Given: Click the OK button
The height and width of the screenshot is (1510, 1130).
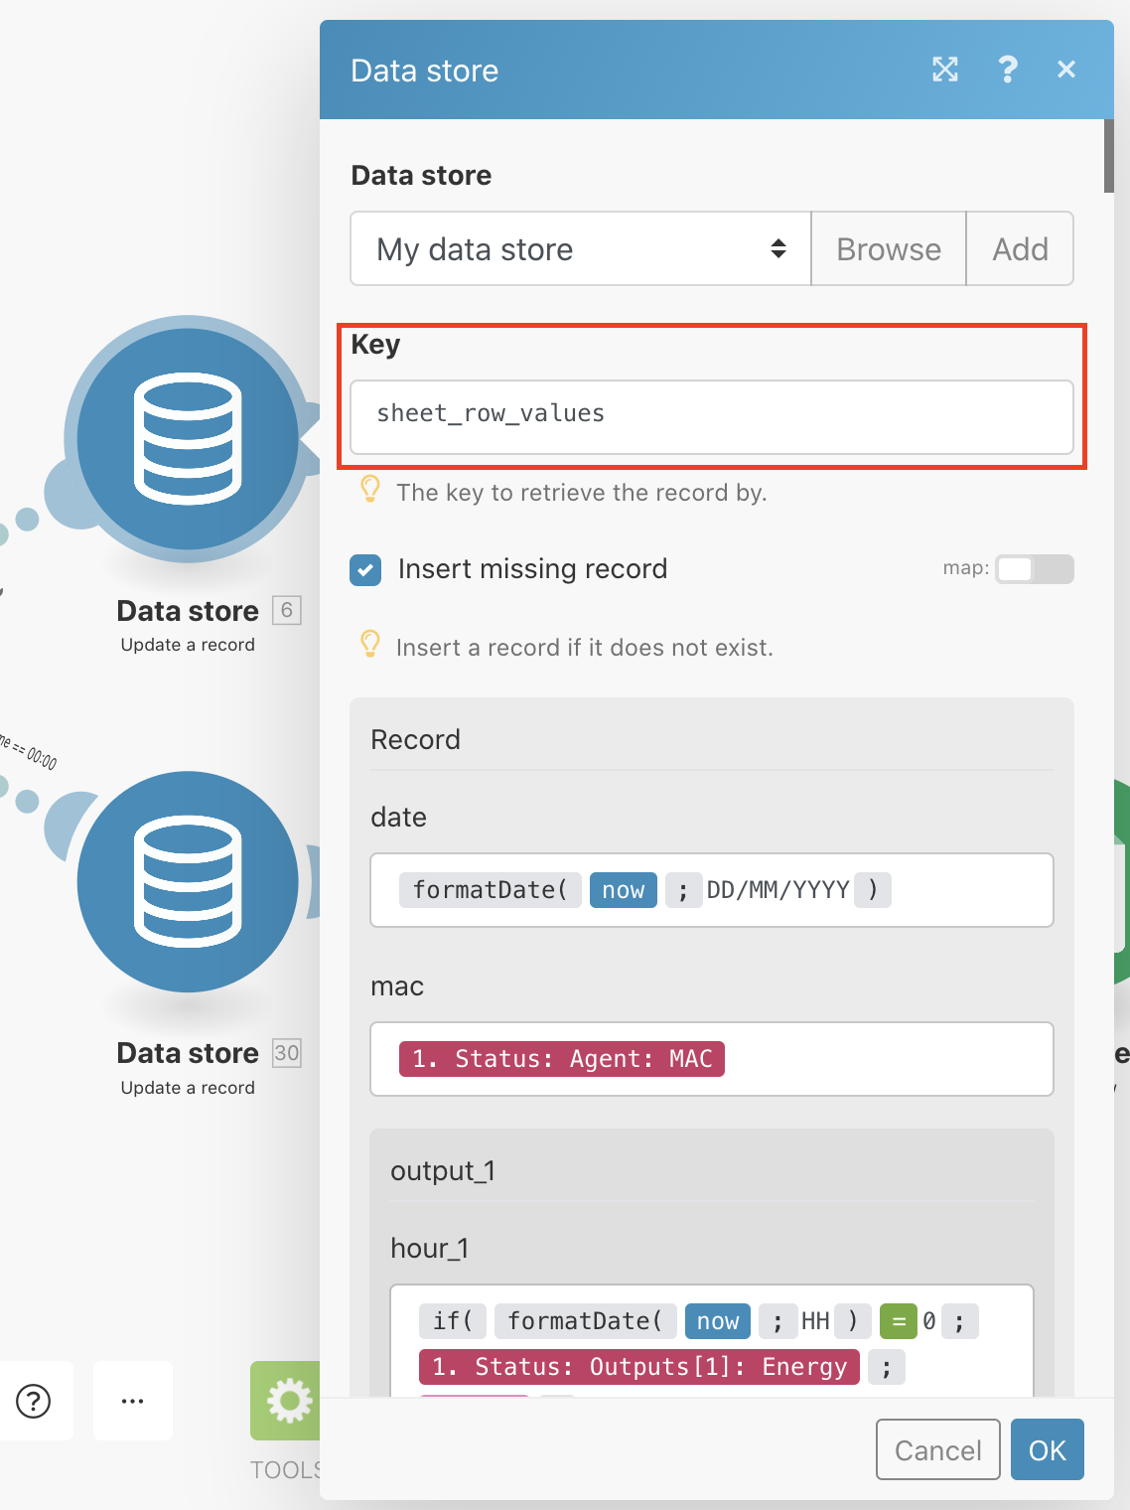Looking at the screenshot, I should [1048, 1450].
